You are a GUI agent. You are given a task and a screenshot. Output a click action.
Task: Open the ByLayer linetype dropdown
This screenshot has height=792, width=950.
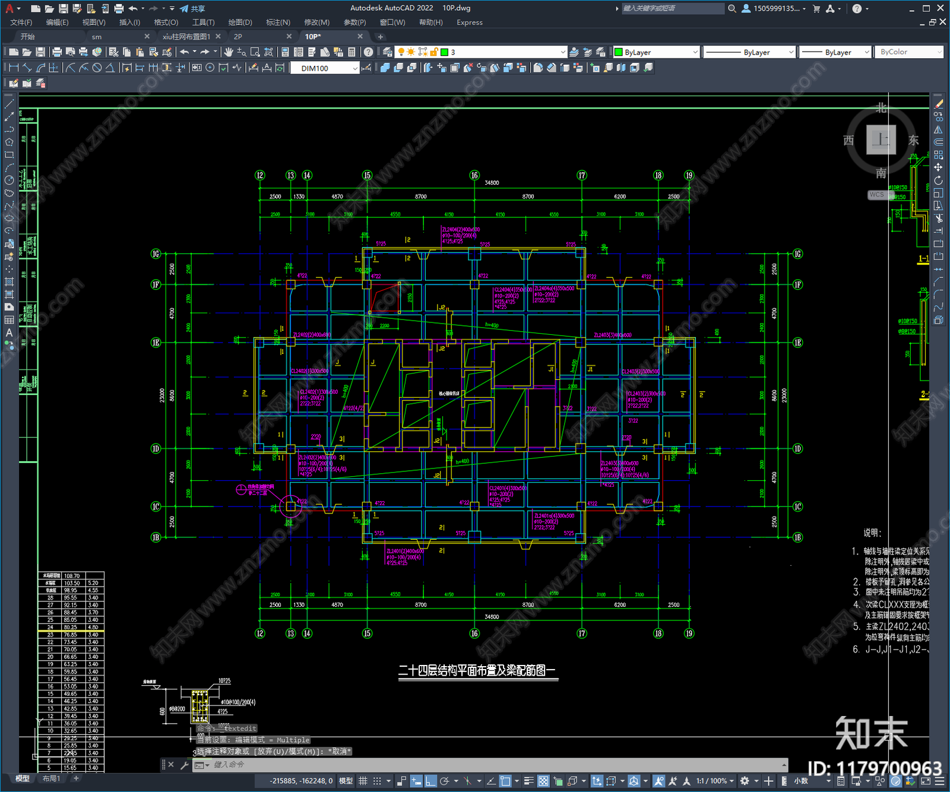749,52
